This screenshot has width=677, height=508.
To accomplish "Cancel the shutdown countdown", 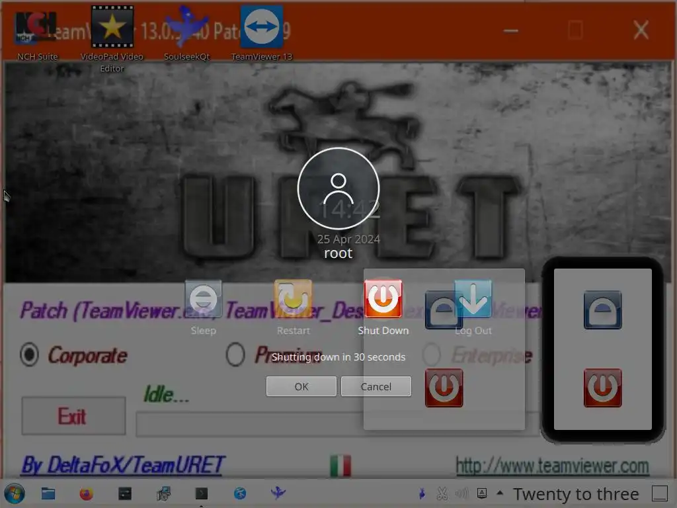I will click(376, 386).
